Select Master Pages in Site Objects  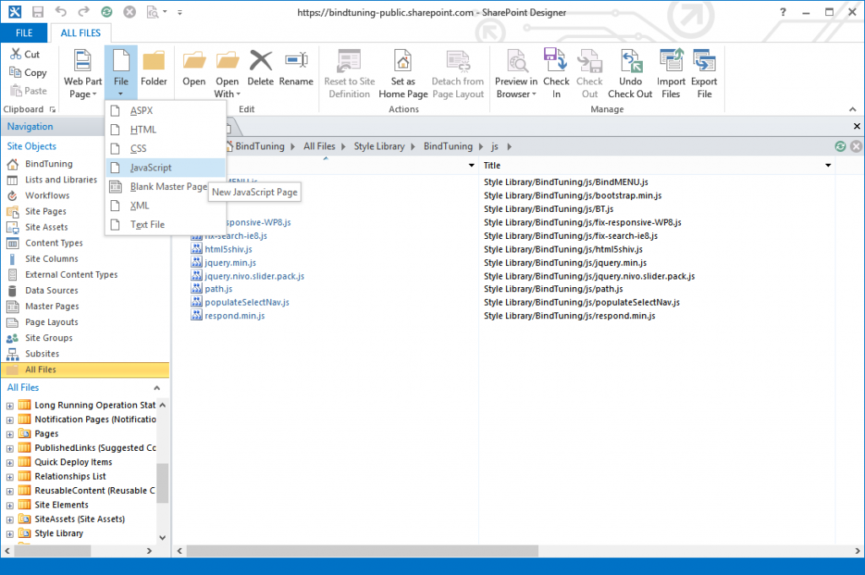(52, 306)
